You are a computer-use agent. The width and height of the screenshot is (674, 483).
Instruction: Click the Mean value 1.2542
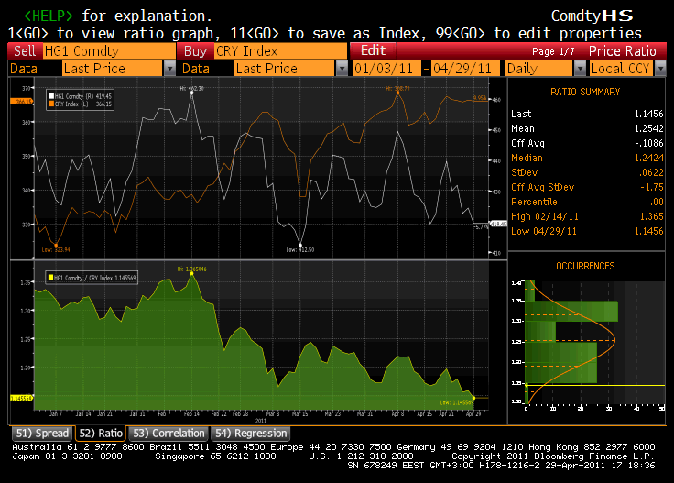pos(648,128)
